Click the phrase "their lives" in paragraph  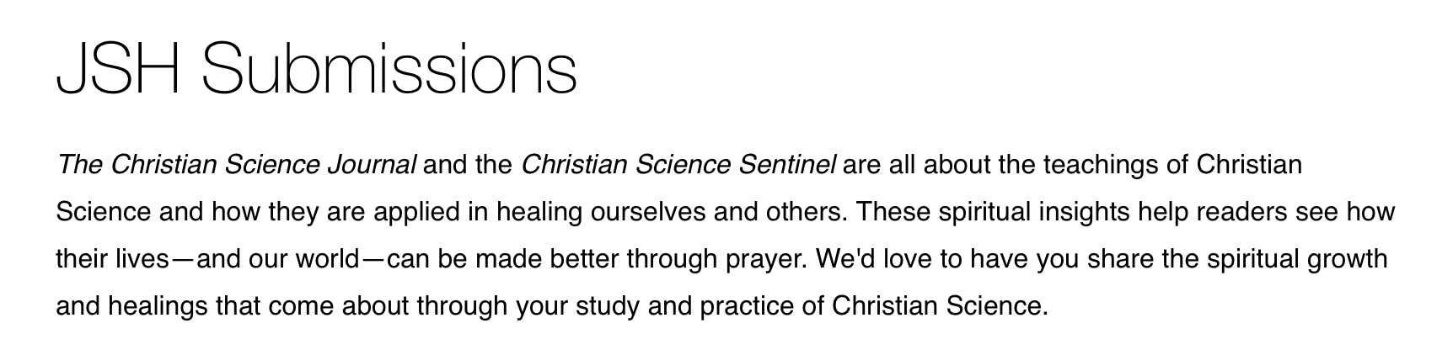113,258
